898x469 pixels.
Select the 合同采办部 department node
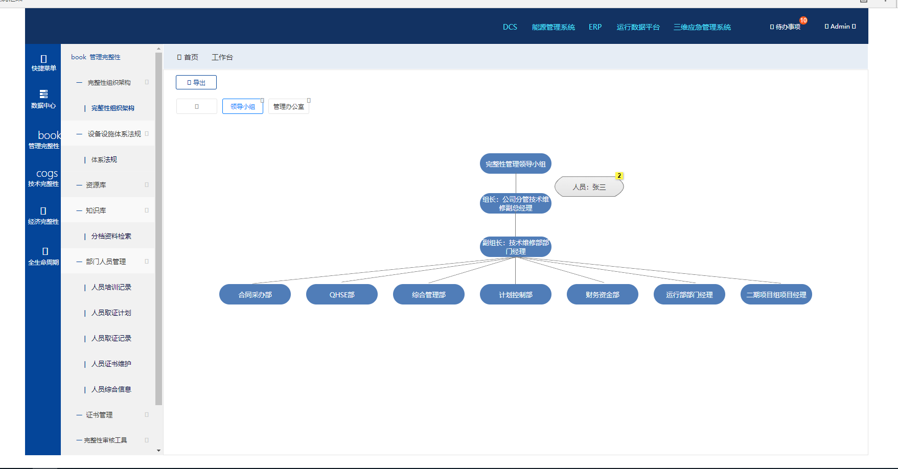pyautogui.click(x=255, y=295)
